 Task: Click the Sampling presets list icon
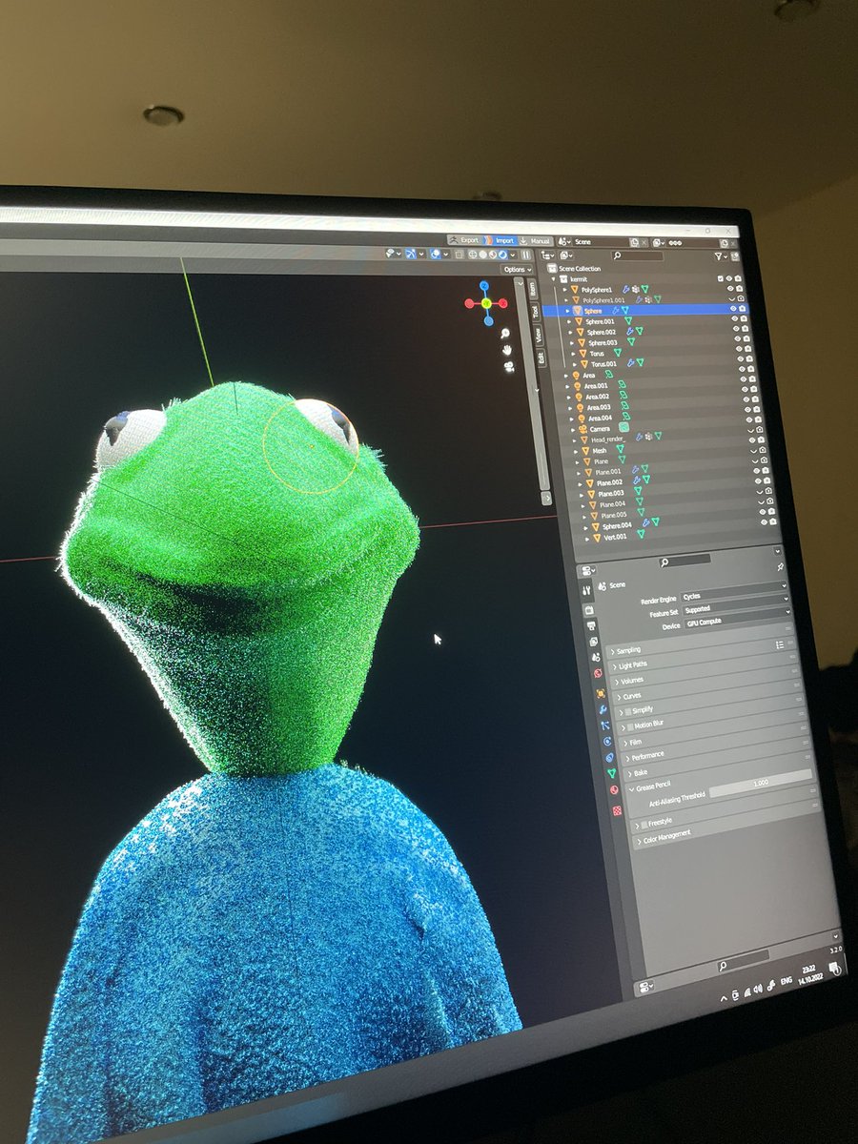(x=780, y=645)
